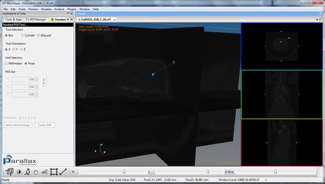
Task: Set tool orientation to Y
Action: 14,50
